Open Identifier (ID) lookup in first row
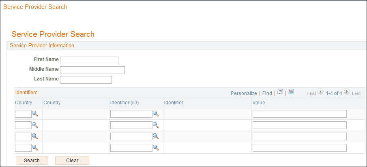The width and height of the screenshot is (367, 167). point(156,114)
